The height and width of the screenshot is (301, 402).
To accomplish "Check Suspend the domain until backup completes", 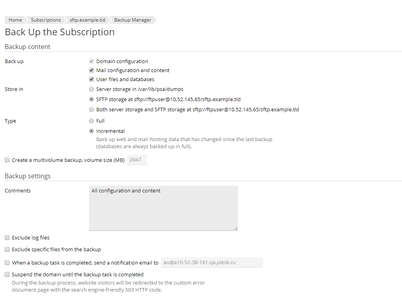I will point(7,275).
